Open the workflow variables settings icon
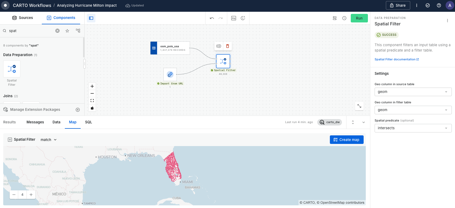 click(x=335, y=18)
